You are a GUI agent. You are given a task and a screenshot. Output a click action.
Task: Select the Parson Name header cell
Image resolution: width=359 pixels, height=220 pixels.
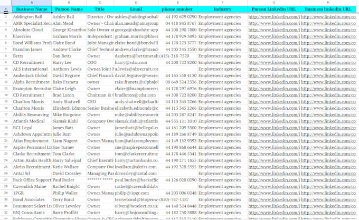69,9
